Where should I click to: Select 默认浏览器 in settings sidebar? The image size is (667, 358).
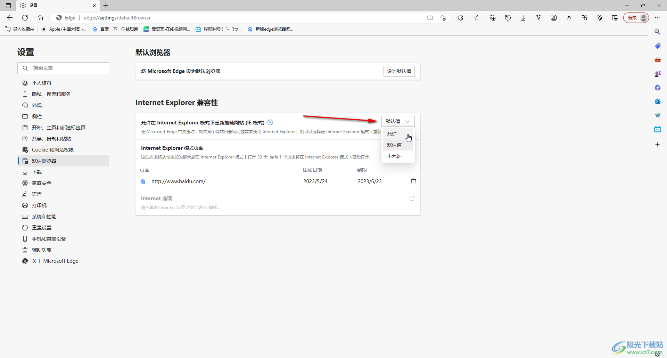point(63,161)
